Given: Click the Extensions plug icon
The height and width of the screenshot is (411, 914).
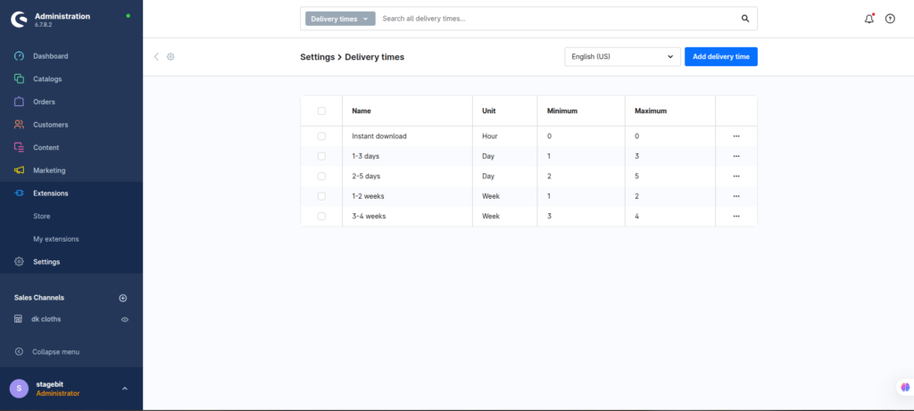Looking at the screenshot, I should 19,193.
